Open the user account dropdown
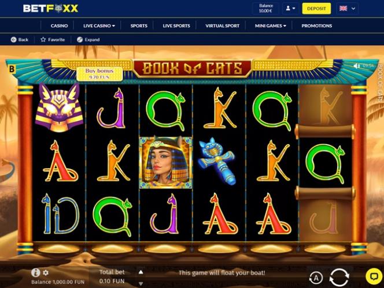Image resolution: width=384 pixels, height=288 pixels. (x=290, y=8)
